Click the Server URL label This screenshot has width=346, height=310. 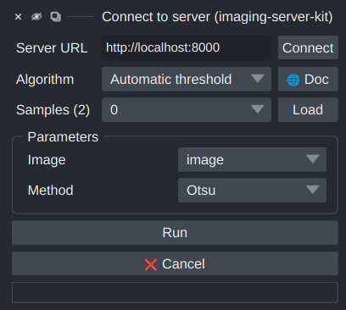point(52,48)
